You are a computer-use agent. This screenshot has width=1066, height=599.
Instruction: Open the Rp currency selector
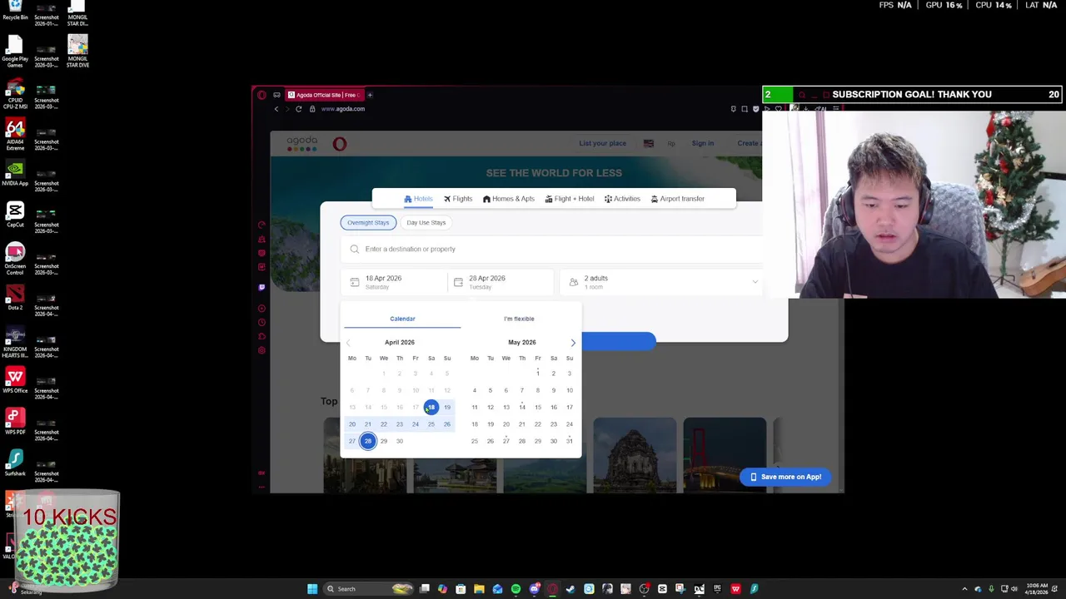671,143
